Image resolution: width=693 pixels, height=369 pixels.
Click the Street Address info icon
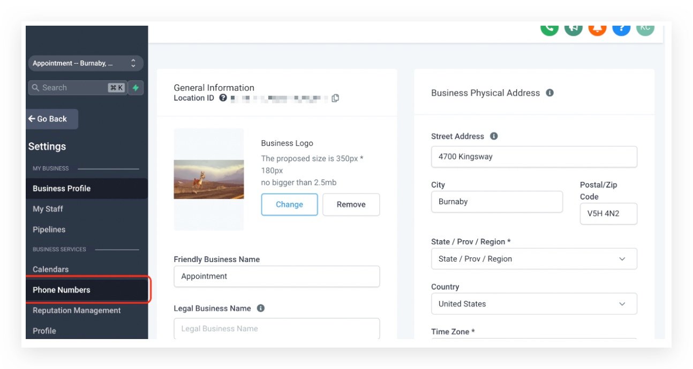tap(494, 136)
